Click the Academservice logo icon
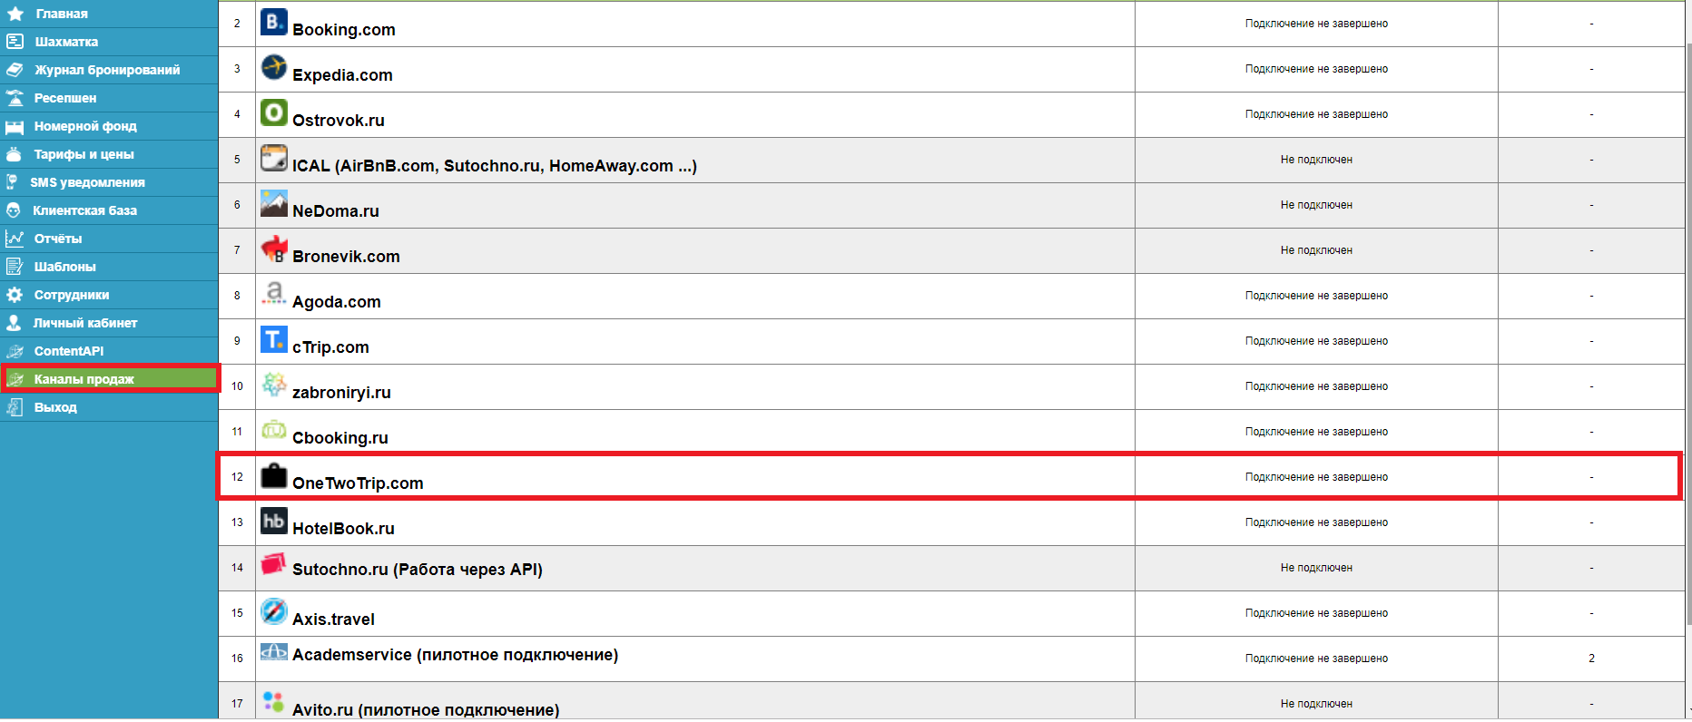The height and width of the screenshot is (722, 1692). click(x=273, y=651)
